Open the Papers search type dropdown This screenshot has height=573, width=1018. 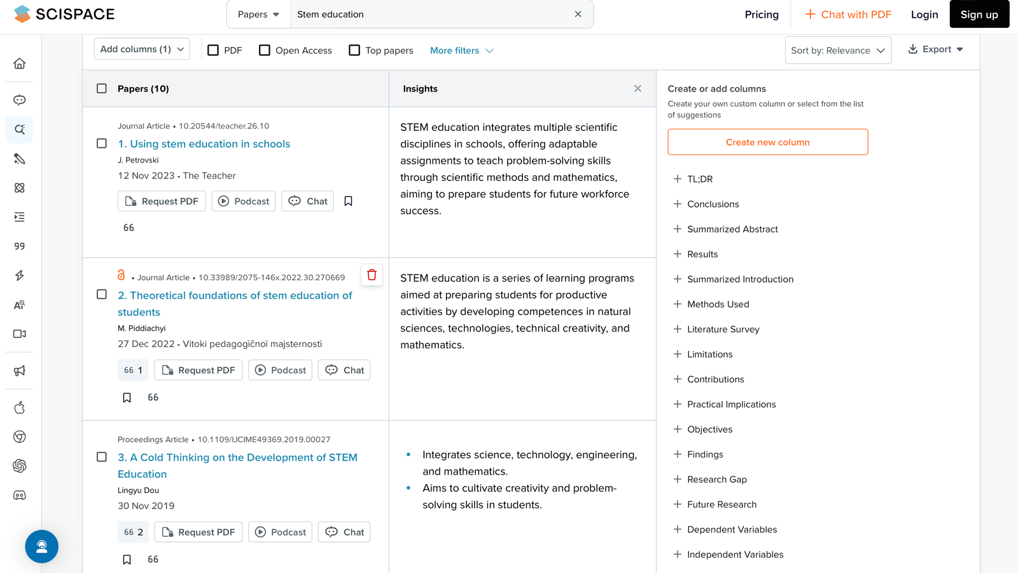pos(258,14)
